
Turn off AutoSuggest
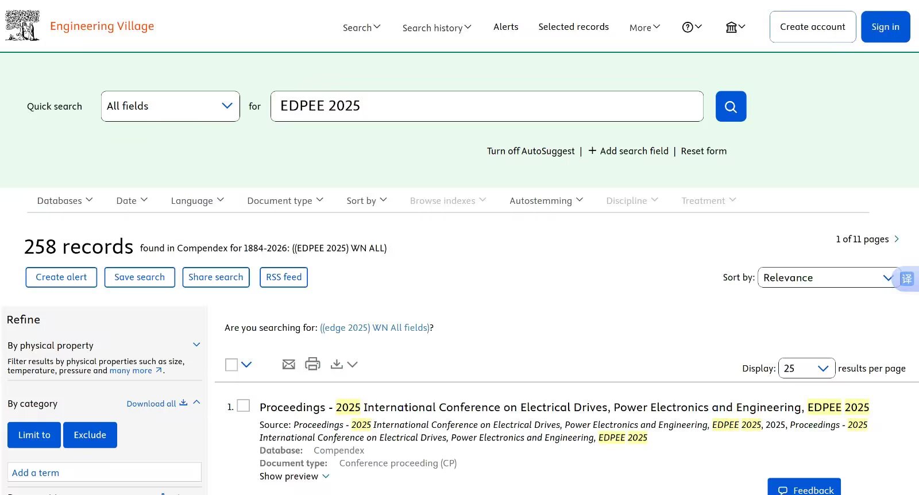530,151
